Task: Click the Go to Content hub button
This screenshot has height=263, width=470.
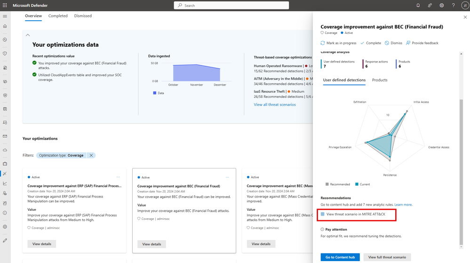Action: click(x=340, y=257)
